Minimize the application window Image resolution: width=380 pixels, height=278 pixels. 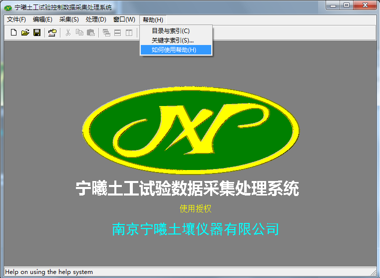click(x=333, y=5)
